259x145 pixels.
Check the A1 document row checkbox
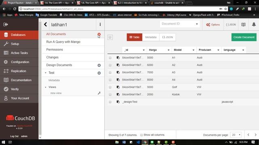pos(110,58)
